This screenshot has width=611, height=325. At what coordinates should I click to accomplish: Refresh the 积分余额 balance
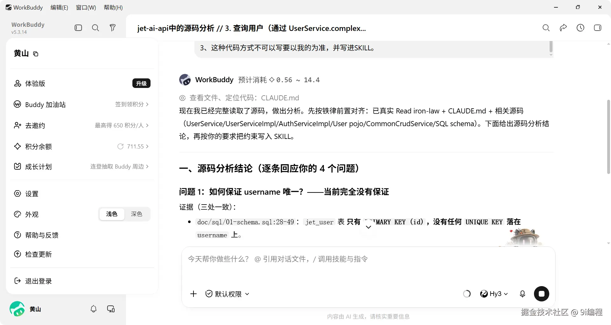(x=120, y=146)
